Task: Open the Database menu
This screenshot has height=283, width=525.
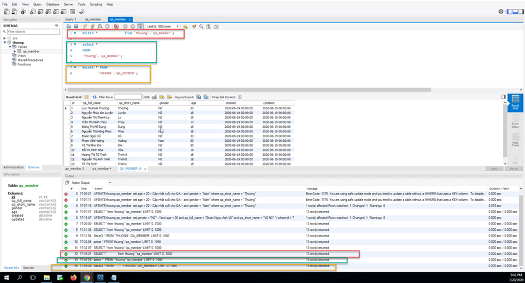Action: (53, 4)
